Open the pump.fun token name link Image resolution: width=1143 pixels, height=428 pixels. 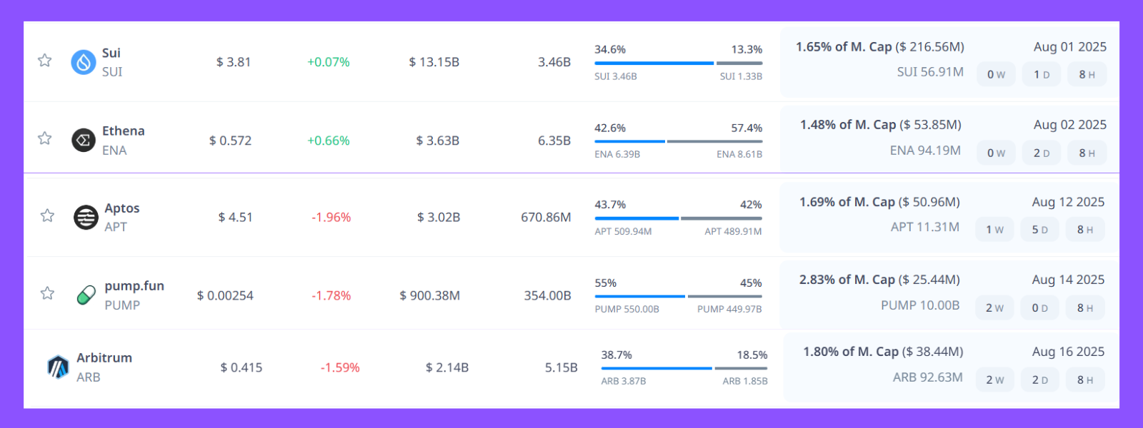pos(134,286)
